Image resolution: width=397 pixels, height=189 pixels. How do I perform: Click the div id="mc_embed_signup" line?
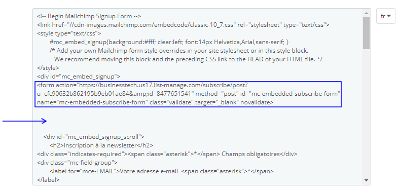(x=79, y=77)
